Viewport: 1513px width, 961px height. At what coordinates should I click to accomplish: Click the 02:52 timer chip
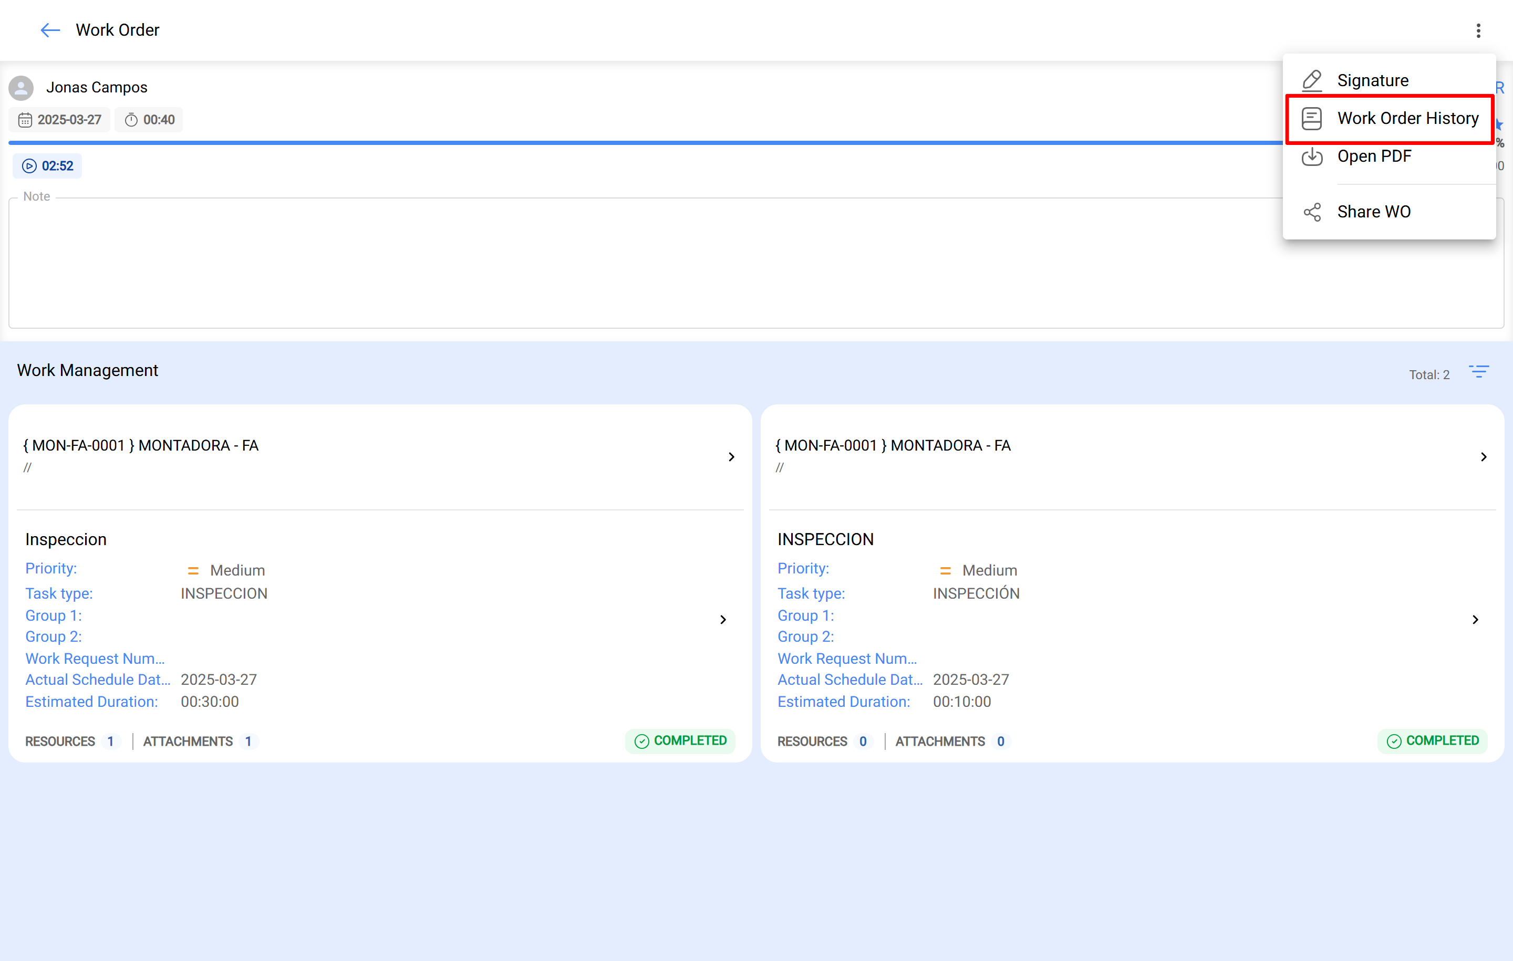[47, 166]
